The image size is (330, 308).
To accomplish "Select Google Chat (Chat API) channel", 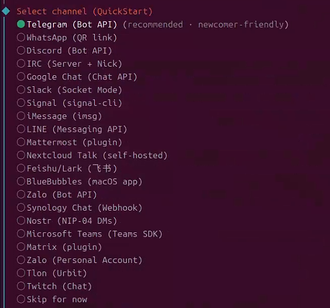I will coord(21,77).
